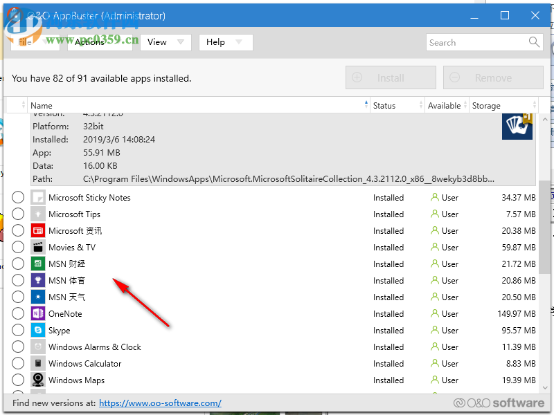Click the user icon in the MSN 天气 row
Viewport: 554px width, 415px height.
pos(435,297)
